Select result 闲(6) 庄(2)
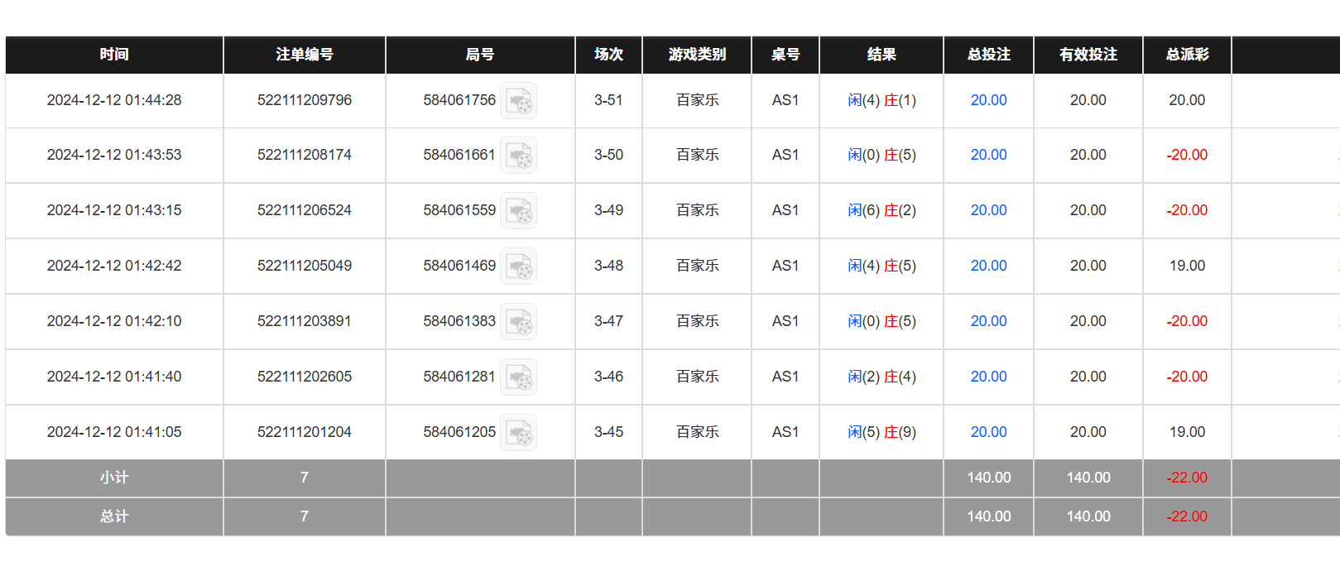This screenshot has width=1340, height=562. click(x=881, y=210)
